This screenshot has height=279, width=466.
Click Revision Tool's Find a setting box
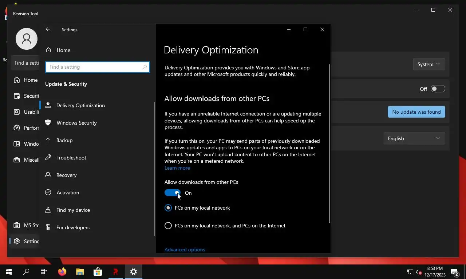coord(25,63)
